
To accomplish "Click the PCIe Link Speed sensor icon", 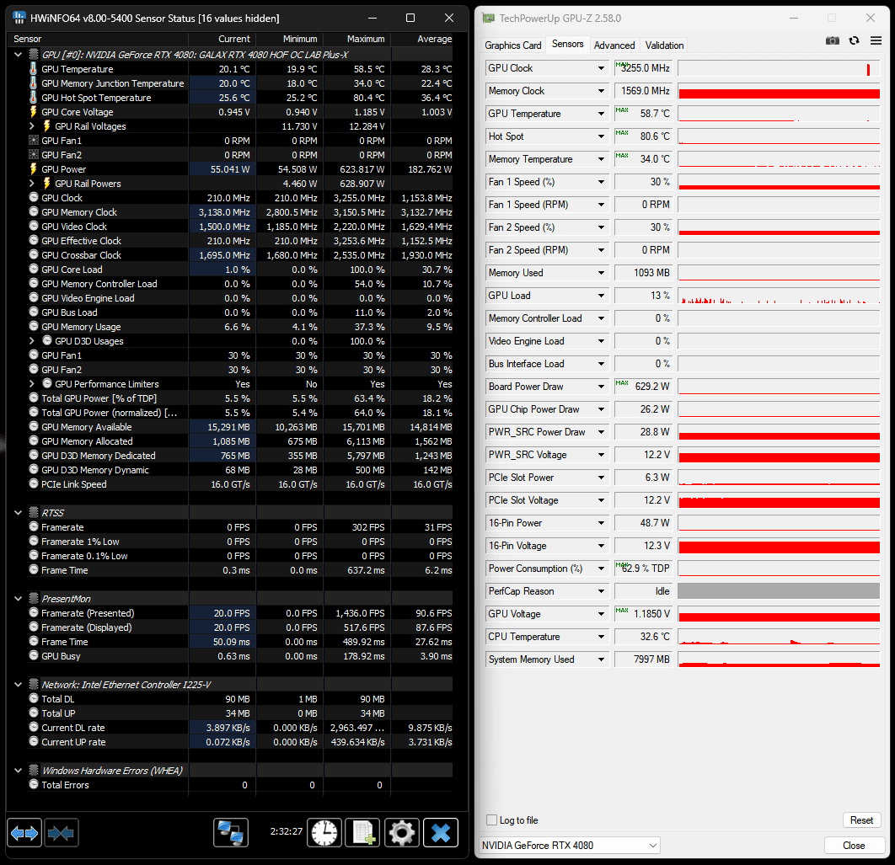I will (x=34, y=483).
